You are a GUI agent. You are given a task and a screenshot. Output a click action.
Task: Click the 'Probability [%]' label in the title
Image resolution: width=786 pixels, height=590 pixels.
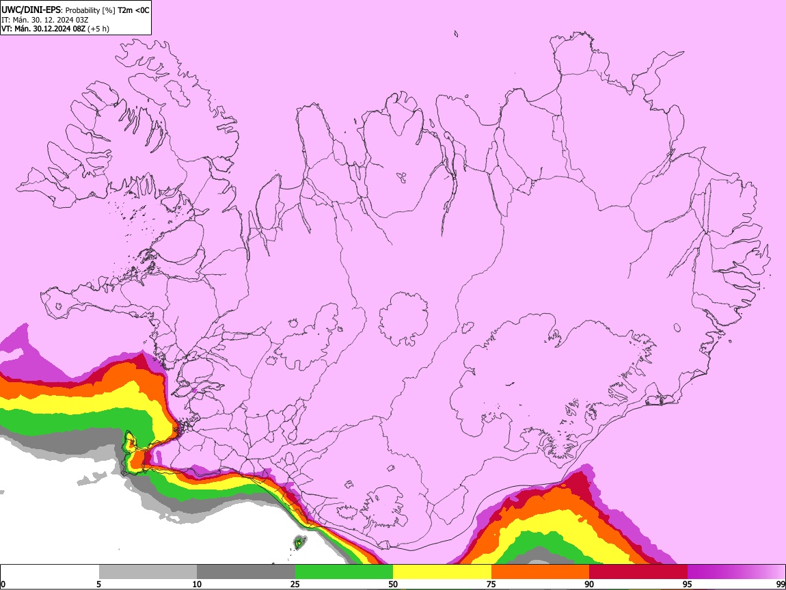point(91,10)
